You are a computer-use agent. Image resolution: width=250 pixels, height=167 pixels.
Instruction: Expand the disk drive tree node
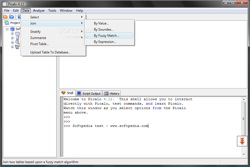(x=12, y=34)
